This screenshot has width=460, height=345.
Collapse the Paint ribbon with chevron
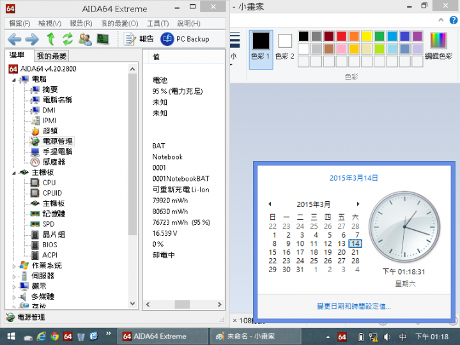441,20
